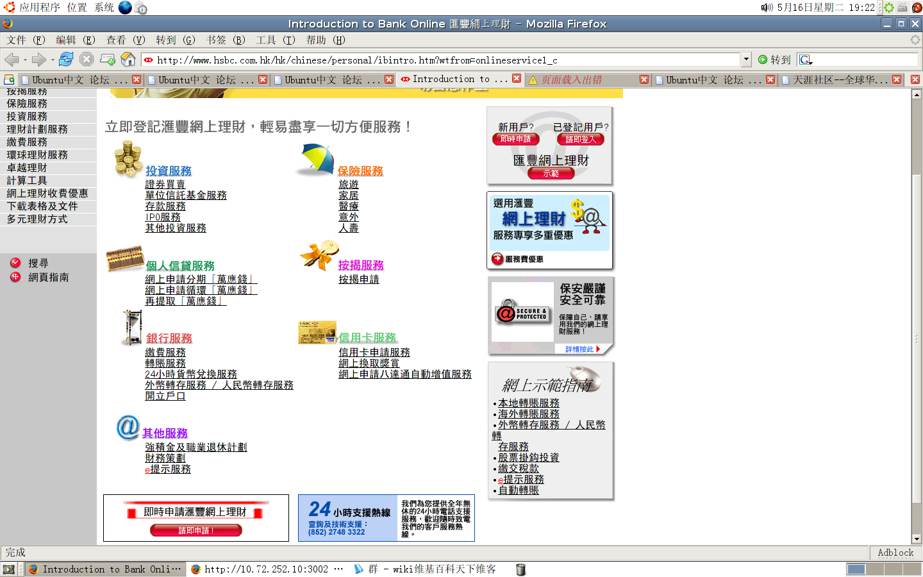Image resolution: width=923 pixels, height=577 pixels.
Task: Click the 服務費優惠 red arrow icon
Action: click(498, 259)
